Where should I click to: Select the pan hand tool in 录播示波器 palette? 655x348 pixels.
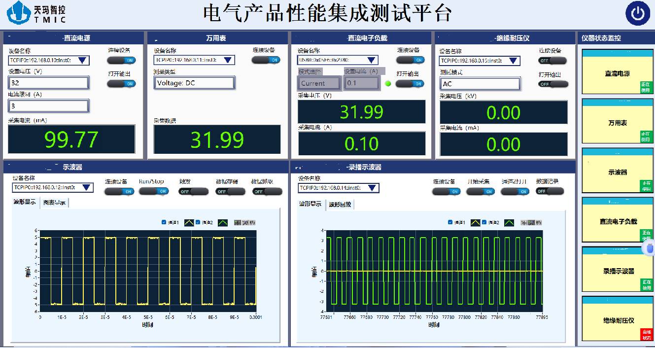point(538,223)
